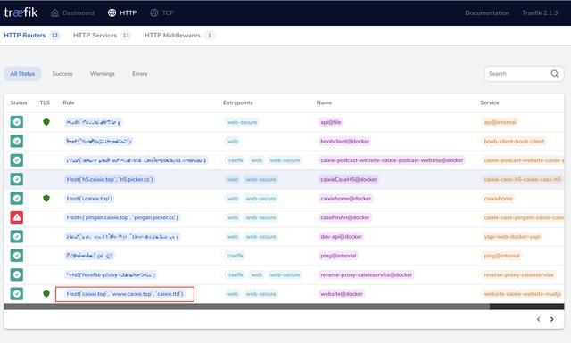Filter by All Status
571x343 pixels.
(x=22, y=73)
